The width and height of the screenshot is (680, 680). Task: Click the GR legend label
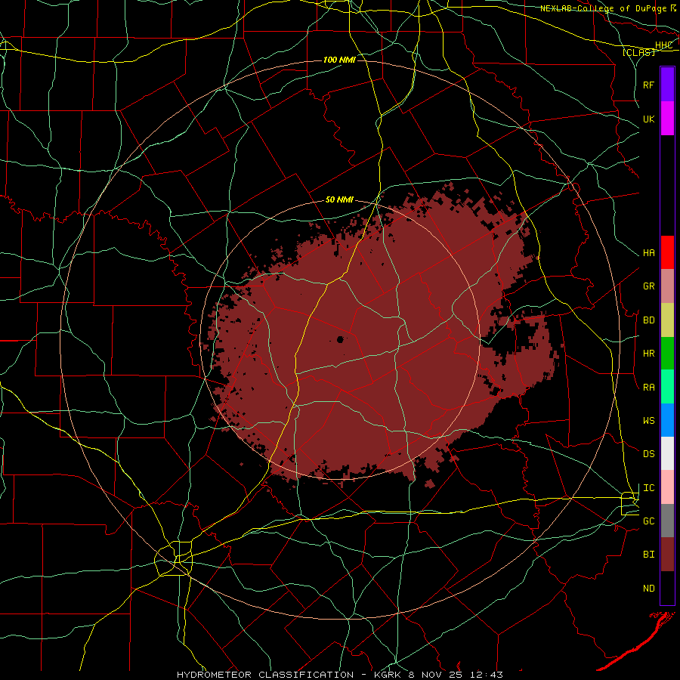649,286
